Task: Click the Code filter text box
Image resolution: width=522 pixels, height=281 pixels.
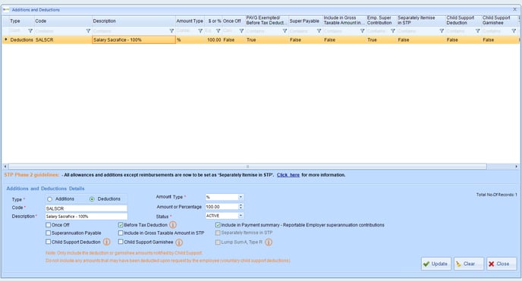Action: point(60,31)
